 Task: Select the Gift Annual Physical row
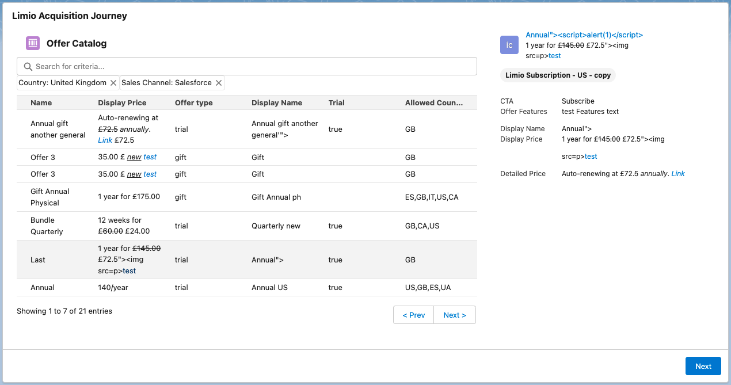point(50,197)
